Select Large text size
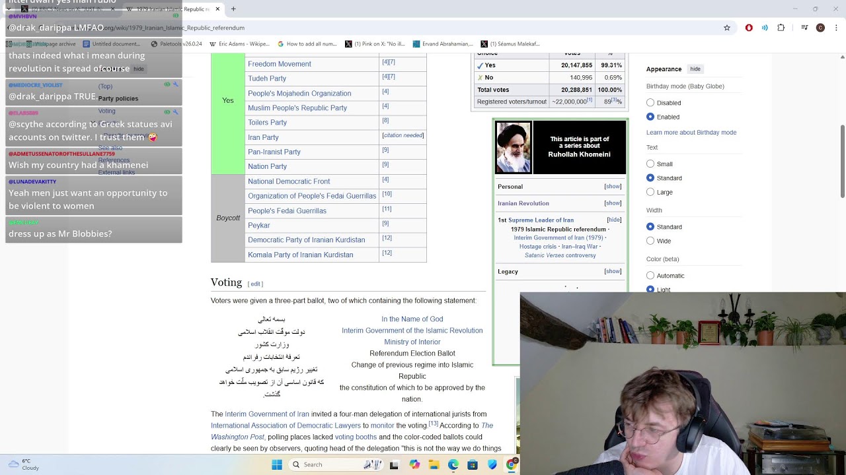This screenshot has width=846, height=475. (x=650, y=192)
